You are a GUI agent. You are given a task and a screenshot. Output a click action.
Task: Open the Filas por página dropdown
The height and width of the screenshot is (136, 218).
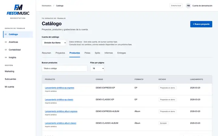point(97,69)
